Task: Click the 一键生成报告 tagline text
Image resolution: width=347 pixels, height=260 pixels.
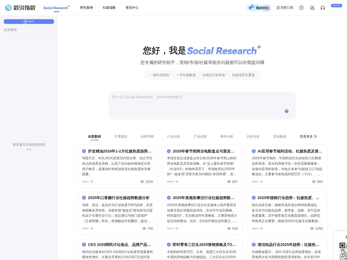Action: tap(160, 75)
